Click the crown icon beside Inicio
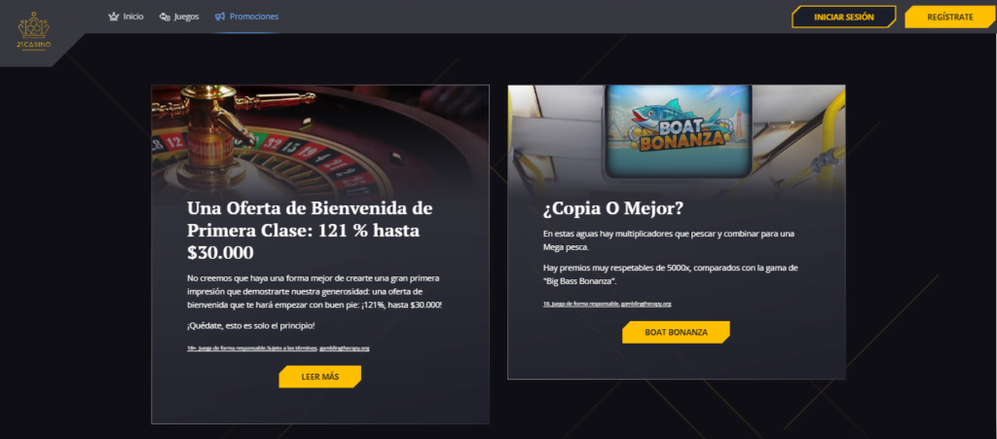Image resolution: width=997 pixels, height=439 pixels. (115, 17)
